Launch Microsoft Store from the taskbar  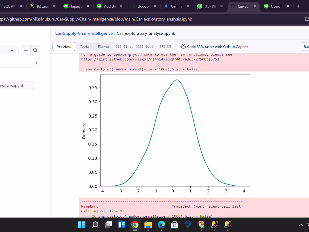click(x=174, y=225)
